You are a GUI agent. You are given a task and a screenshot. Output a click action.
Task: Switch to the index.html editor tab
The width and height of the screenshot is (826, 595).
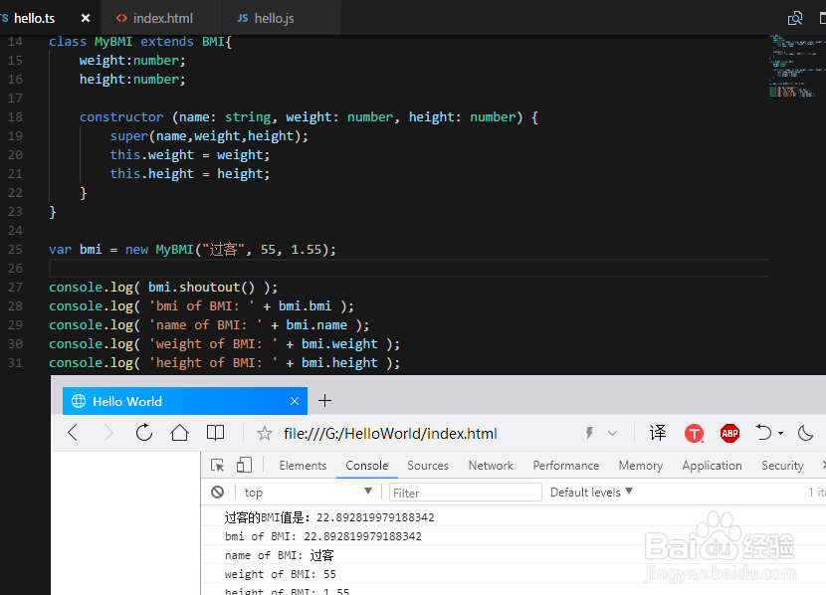click(x=162, y=18)
